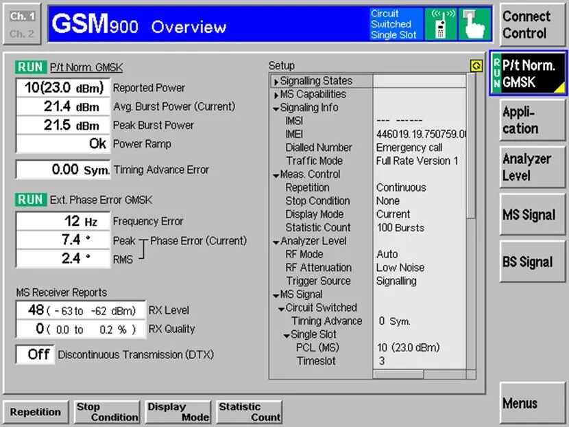
Task: Click the Continuous repetition value
Action: pos(401,187)
